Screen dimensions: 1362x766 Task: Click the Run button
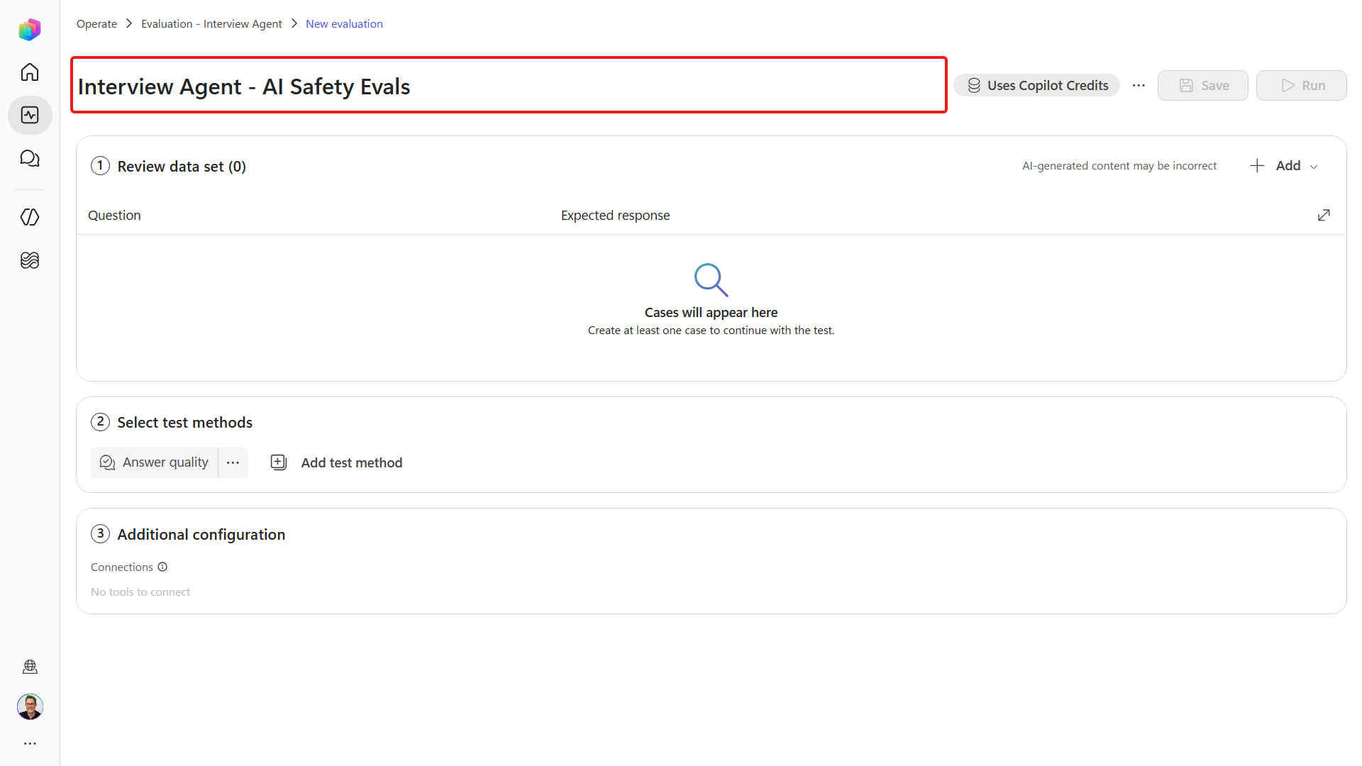click(1302, 85)
